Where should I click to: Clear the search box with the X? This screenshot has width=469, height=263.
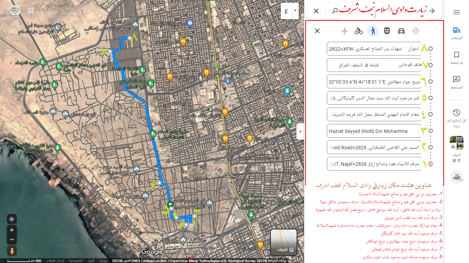[316, 11]
